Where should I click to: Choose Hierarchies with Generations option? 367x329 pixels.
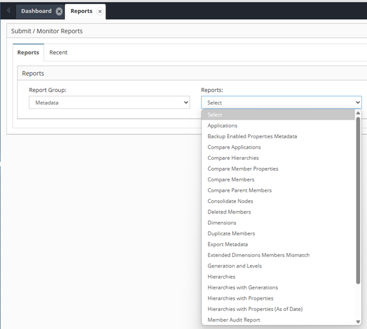tap(278, 287)
